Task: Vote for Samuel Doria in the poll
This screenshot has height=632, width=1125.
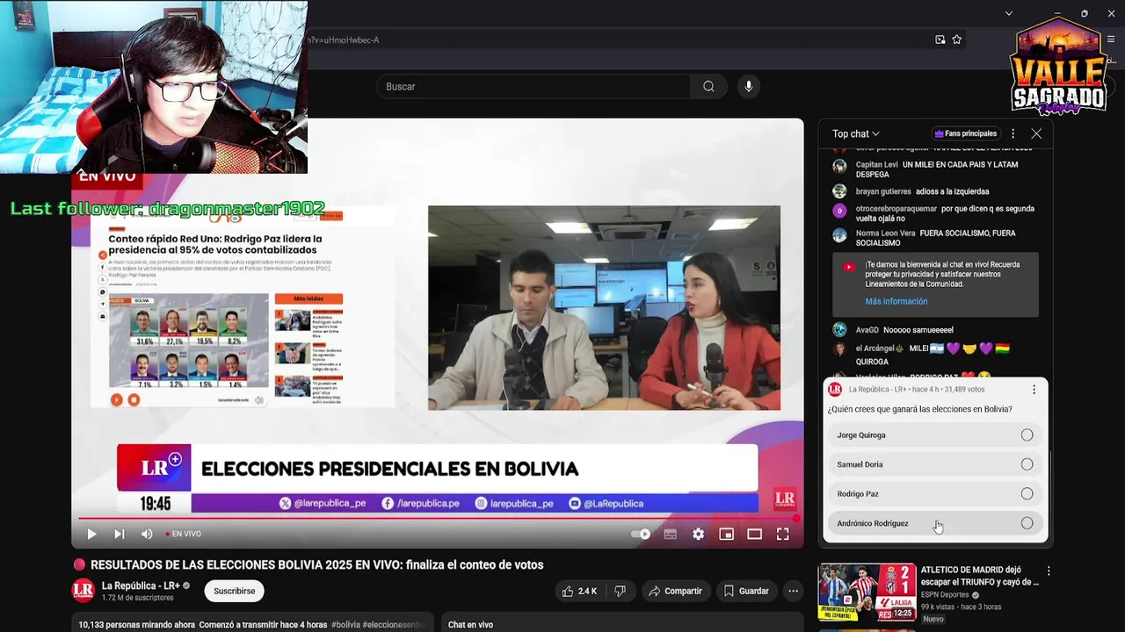Action: pyautogui.click(x=935, y=464)
